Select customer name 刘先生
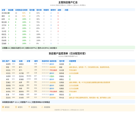 tap(8, 73)
